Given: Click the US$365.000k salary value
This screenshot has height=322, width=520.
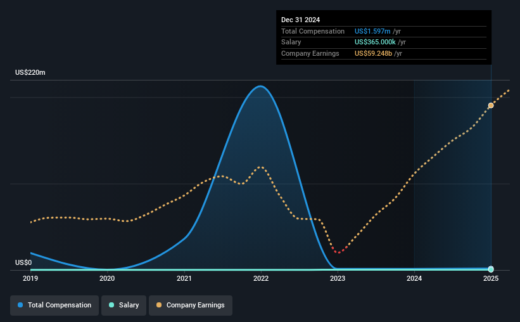Looking at the screenshot, I should click(375, 42).
